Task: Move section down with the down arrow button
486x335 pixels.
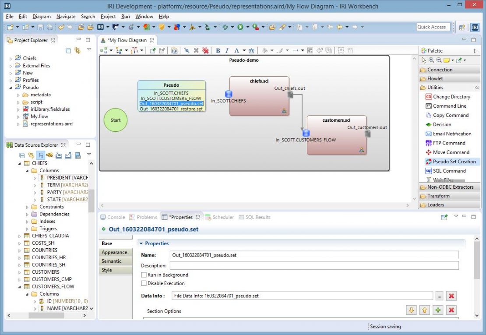Action: tap(411, 310)
